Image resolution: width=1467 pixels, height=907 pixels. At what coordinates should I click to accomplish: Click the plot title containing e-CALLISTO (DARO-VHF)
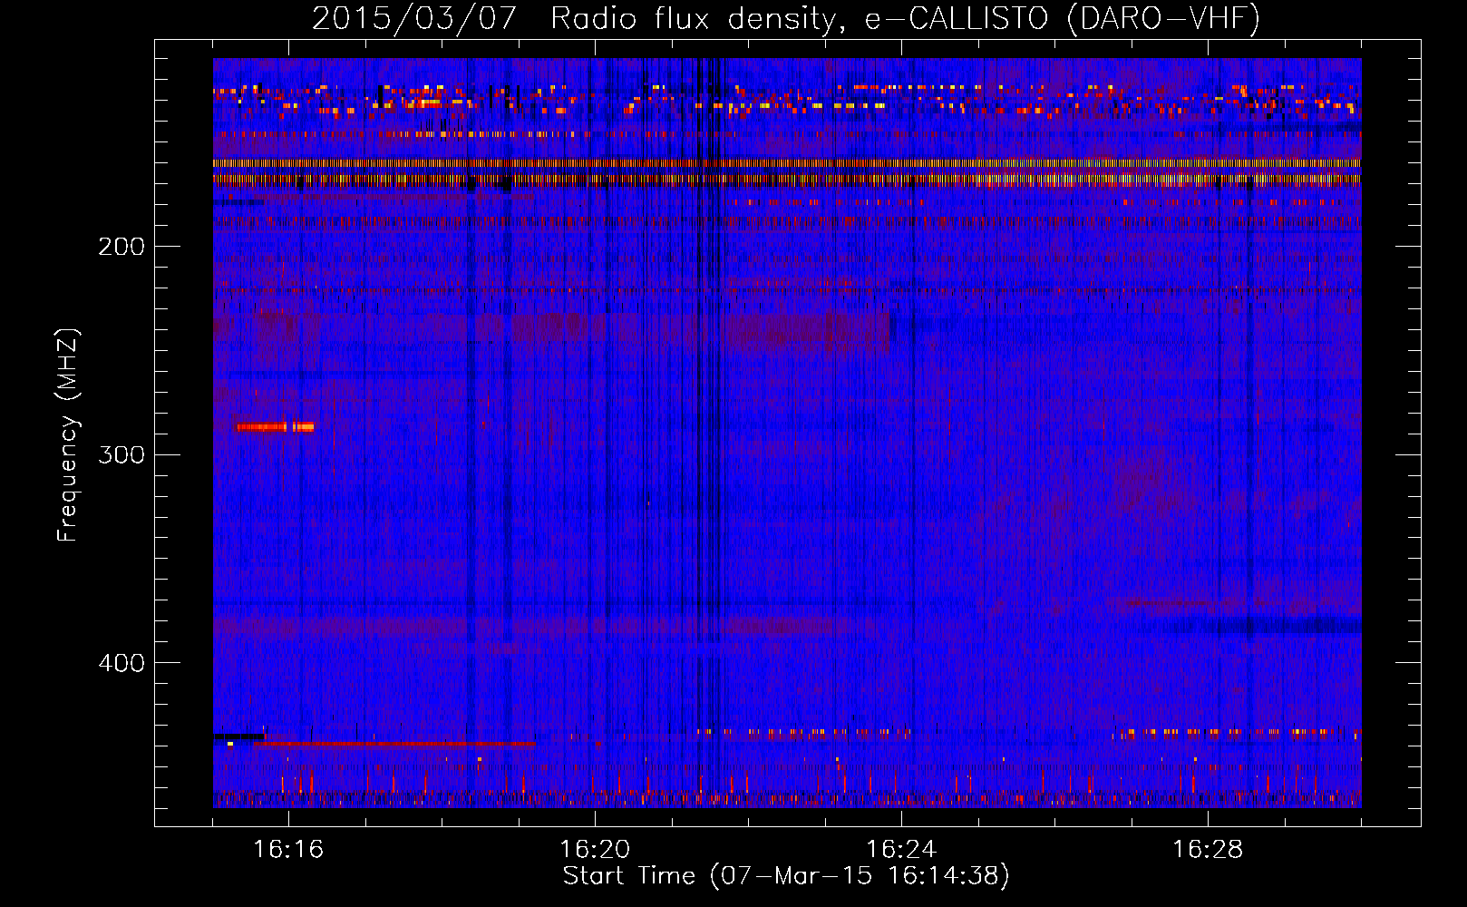tap(786, 18)
